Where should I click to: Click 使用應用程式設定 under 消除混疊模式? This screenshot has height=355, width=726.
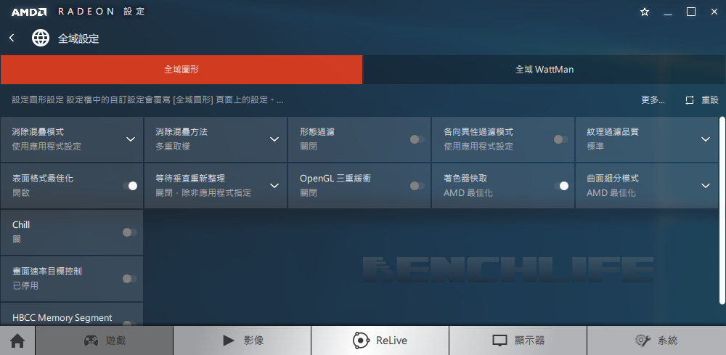click(x=46, y=146)
